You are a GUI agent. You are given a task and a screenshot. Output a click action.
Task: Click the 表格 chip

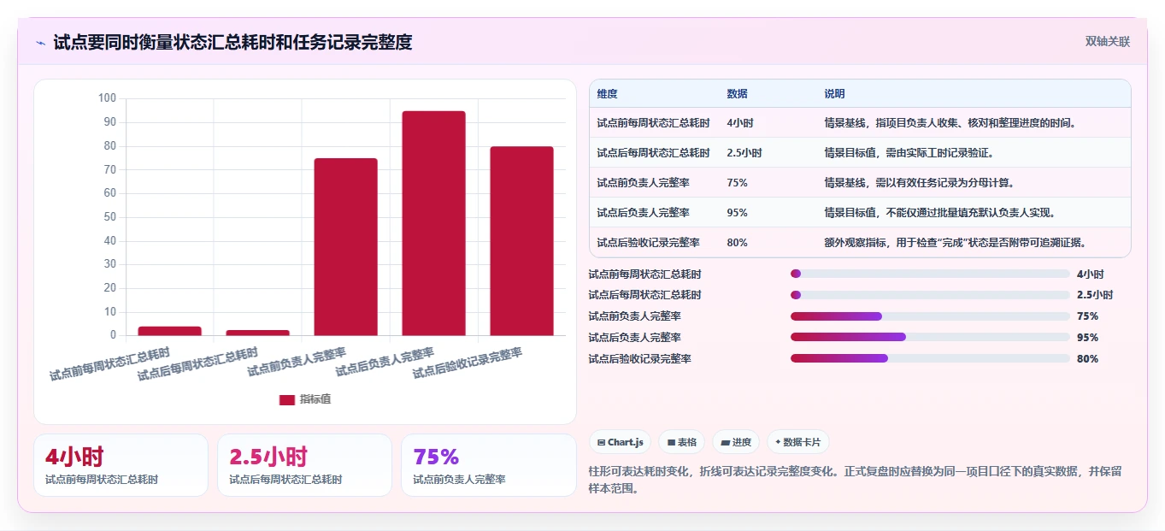(681, 442)
